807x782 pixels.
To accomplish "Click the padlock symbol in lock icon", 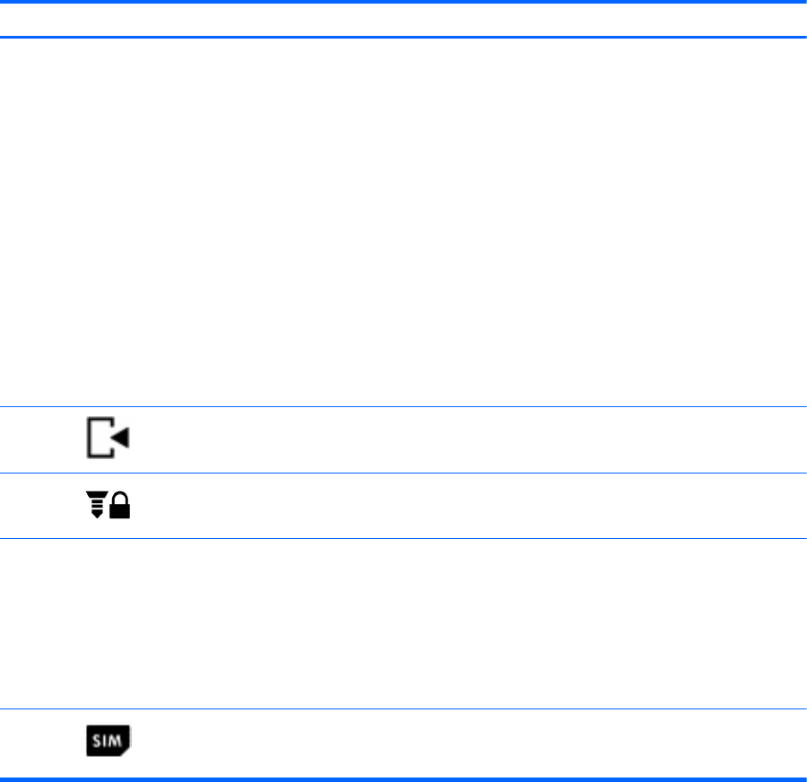I will (x=119, y=507).
